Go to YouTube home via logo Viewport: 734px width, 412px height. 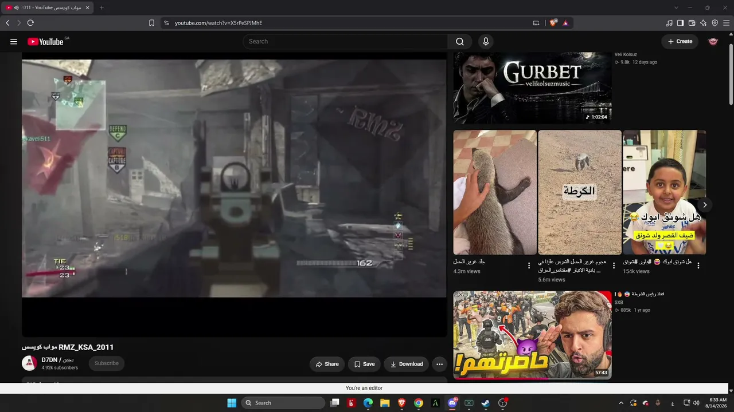(x=45, y=41)
